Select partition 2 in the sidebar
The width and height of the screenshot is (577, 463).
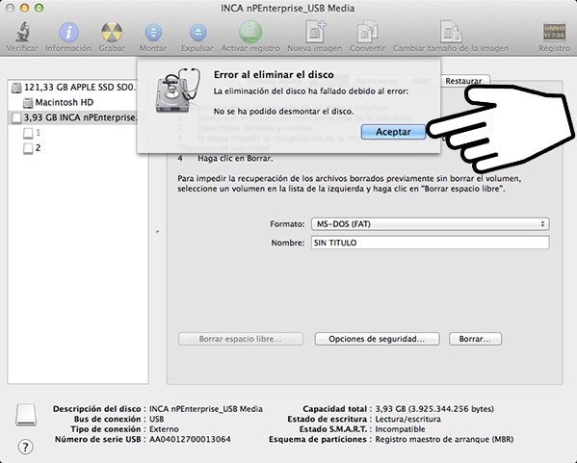32,148
